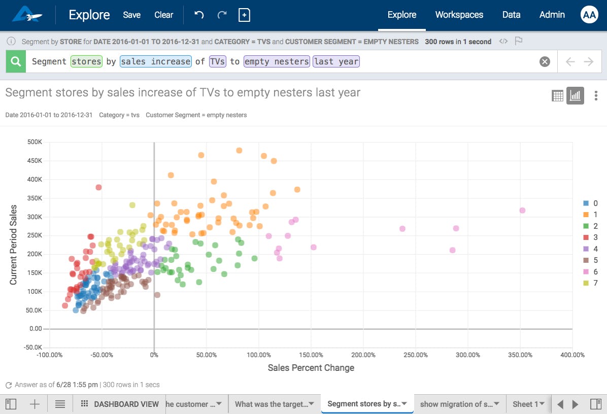The width and height of the screenshot is (607, 414).
Task: Open Data in top navigation
Action: (511, 15)
